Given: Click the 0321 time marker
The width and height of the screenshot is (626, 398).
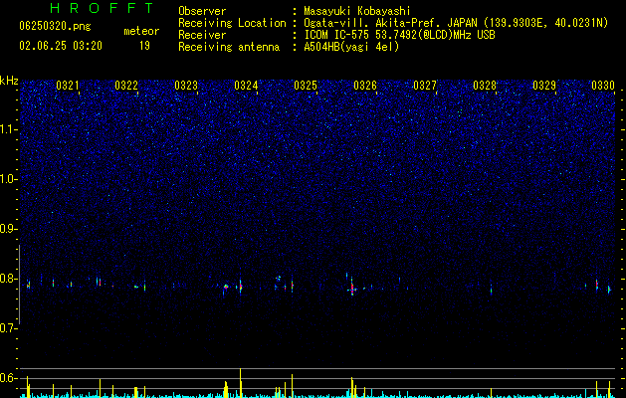Looking at the screenshot, I should [67, 86].
